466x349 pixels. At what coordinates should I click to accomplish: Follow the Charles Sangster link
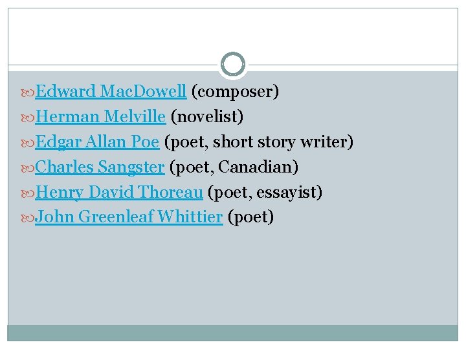(100, 167)
